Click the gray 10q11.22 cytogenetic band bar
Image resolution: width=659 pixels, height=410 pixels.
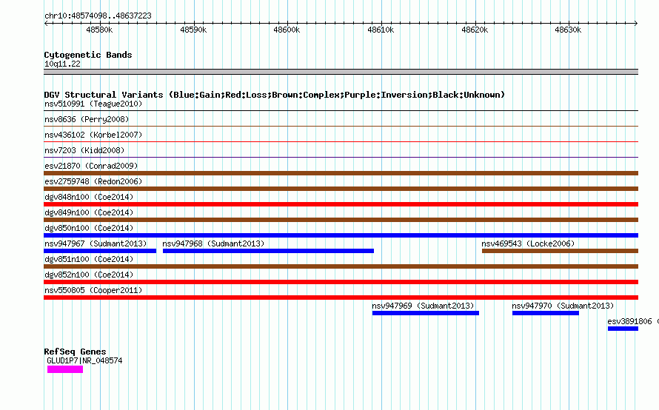click(341, 72)
